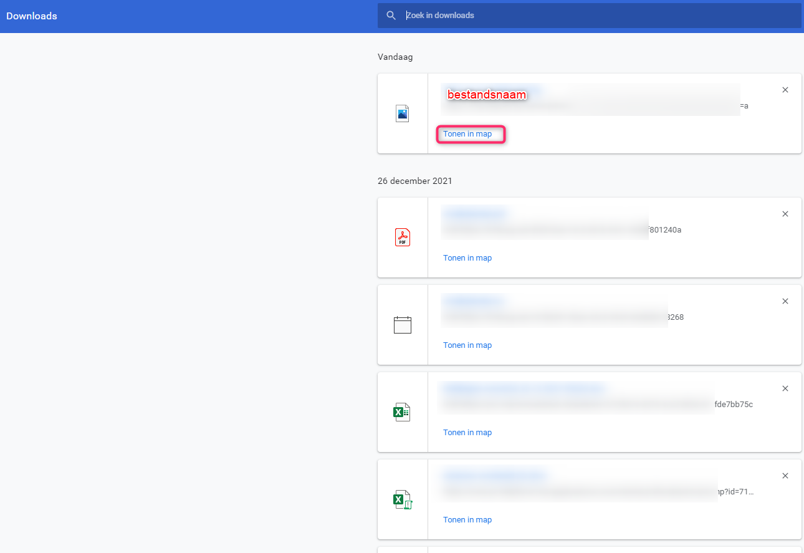Click the first green Excel file icon
804x553 pixels.
401,412
